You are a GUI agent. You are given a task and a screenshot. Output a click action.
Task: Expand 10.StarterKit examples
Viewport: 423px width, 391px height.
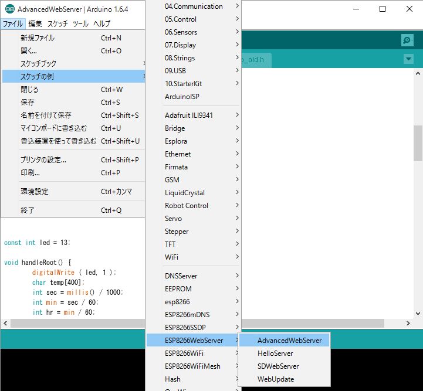pyautogui.click(x=193, y=84)
